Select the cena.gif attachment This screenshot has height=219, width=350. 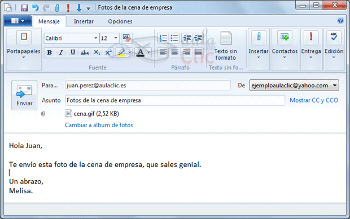point(92,114)
